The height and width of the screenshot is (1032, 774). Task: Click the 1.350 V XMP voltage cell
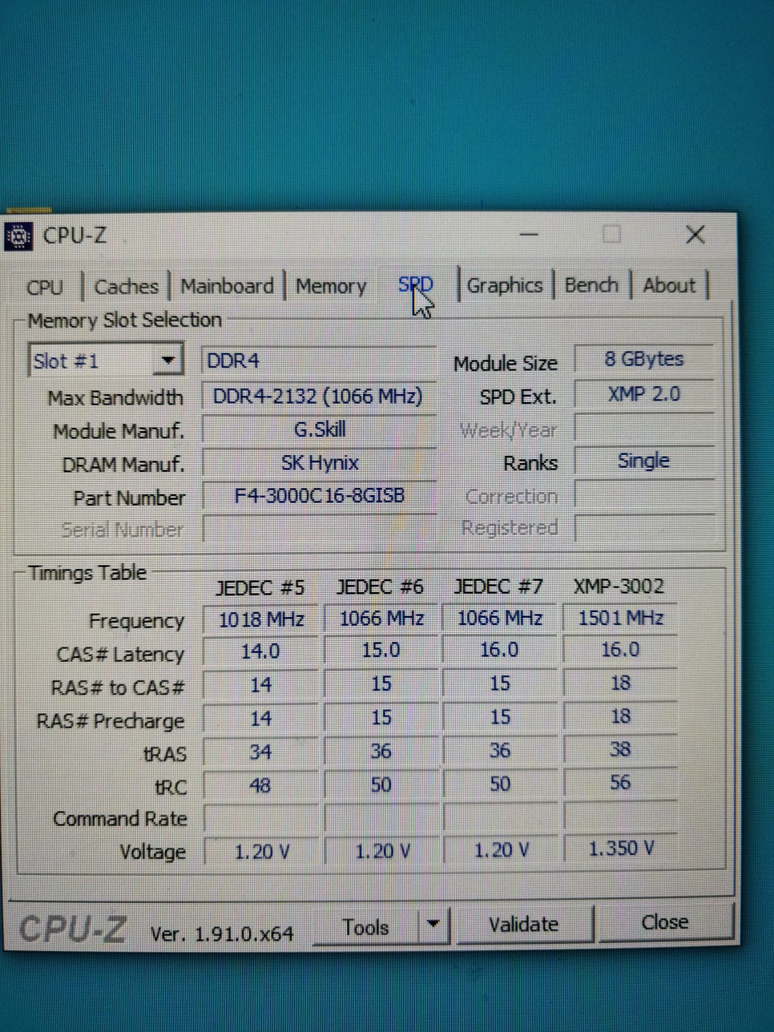[620, 849]
